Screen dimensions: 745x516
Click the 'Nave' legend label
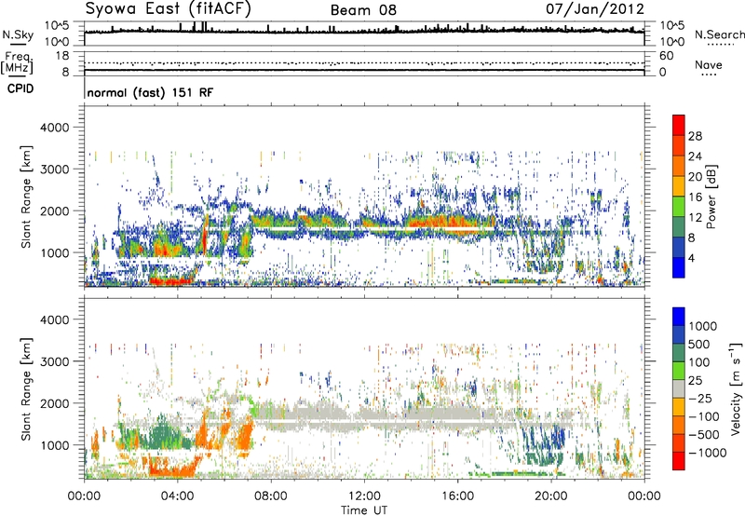click(x=709, y=64)
